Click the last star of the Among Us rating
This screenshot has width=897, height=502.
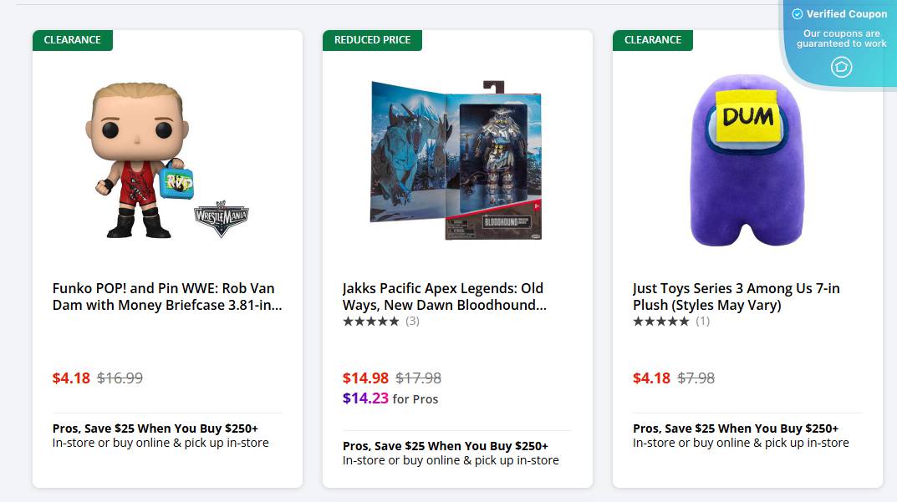[685, 321]
